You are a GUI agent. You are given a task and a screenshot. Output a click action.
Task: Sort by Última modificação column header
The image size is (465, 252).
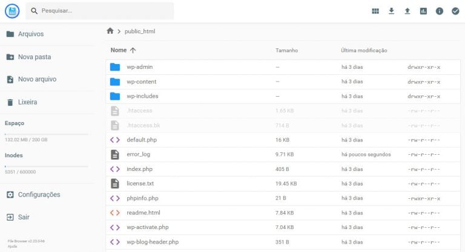coord(364,50)
